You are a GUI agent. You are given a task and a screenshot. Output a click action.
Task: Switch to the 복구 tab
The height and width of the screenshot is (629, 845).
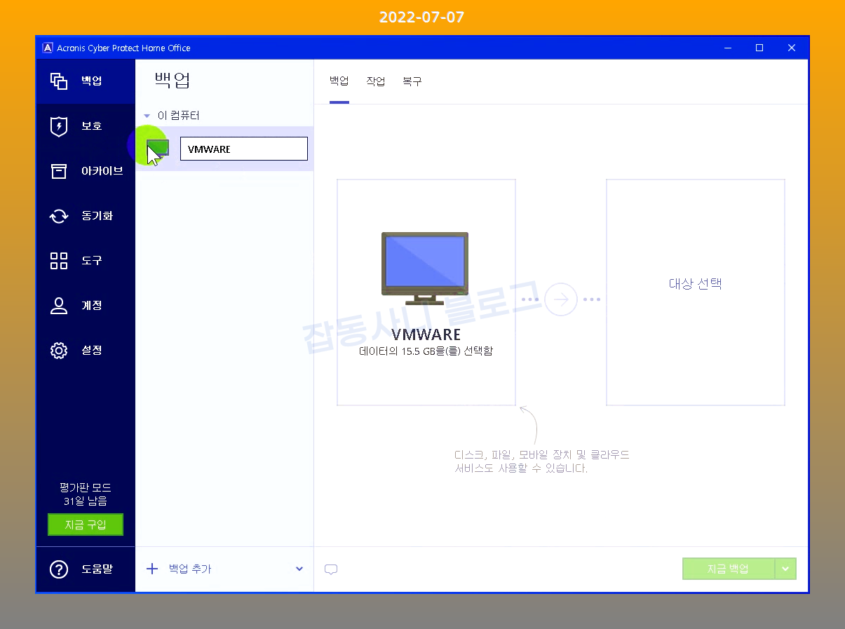tap(412, 81)
